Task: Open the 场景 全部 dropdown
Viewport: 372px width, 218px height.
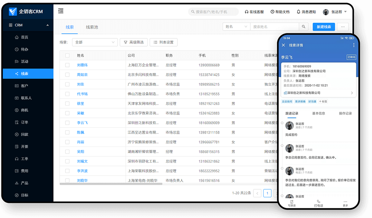Action: click(x=95, y=42)
